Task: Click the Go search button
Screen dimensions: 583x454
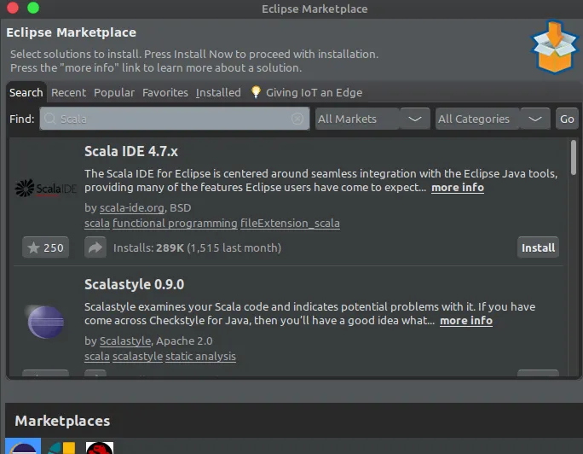Action: click(567, 119)
